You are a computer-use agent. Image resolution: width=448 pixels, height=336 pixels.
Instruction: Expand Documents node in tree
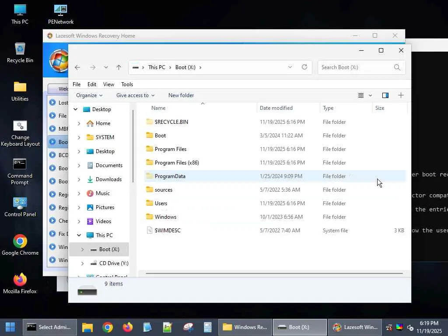tap(79, 165)
